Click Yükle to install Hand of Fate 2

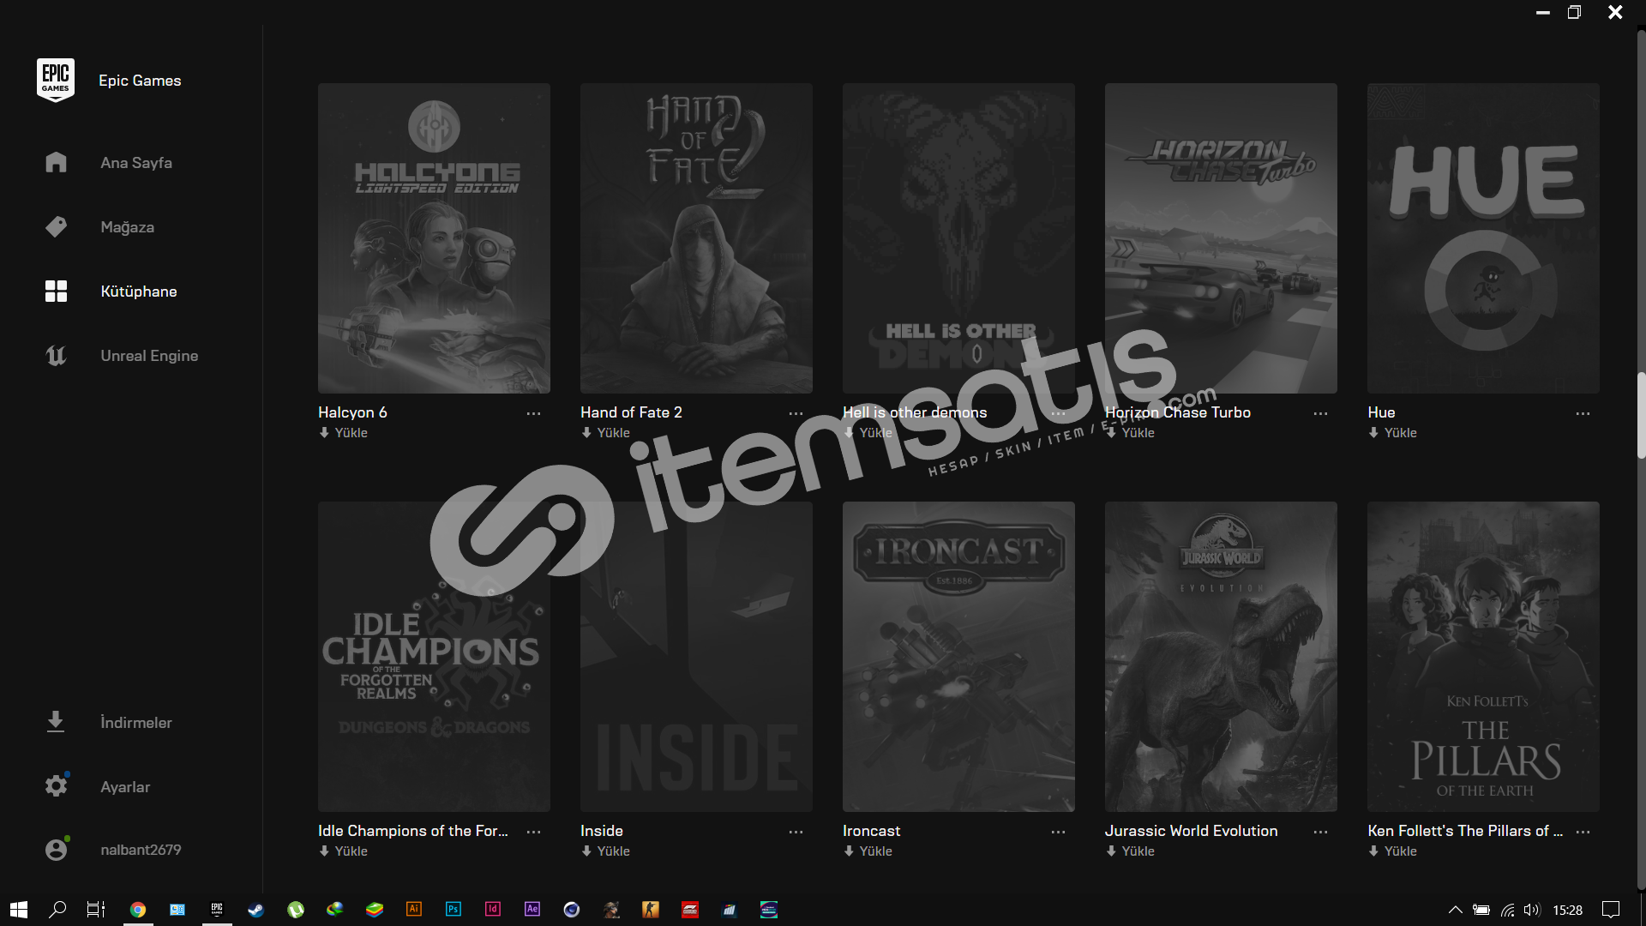[x=605, y=433]
